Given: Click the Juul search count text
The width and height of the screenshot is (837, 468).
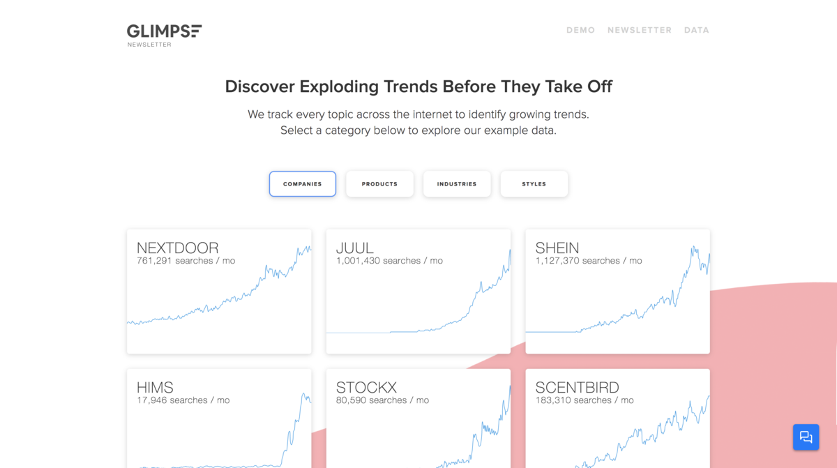Looking at the screenshot, I should point(389,261).
